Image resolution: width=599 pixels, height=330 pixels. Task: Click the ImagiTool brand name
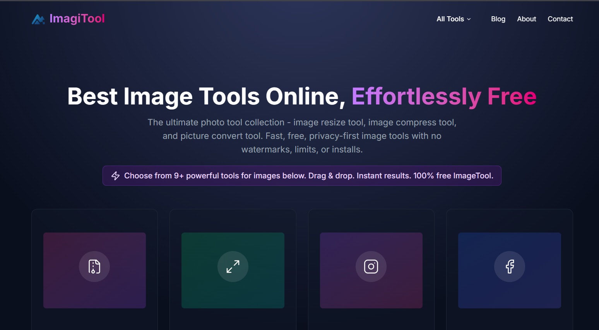77,19
